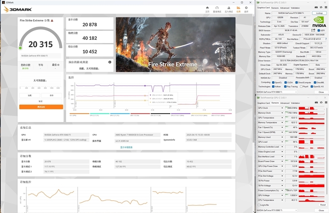Viewport: 329px width, 213px height.
Task: Click camera screenshot icon in Sensors GPU-Z window
Action: point(316,103)
